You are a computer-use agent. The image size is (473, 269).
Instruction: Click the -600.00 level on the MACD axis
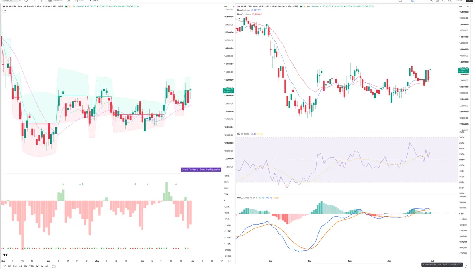pyautogui.click(x=463, y=248)
